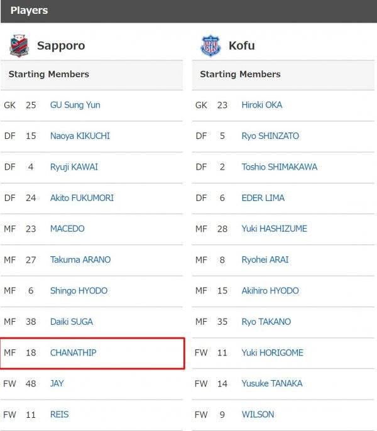377x431 pixels.
Task: Open REIS player profile
Action: click(60, 415)
